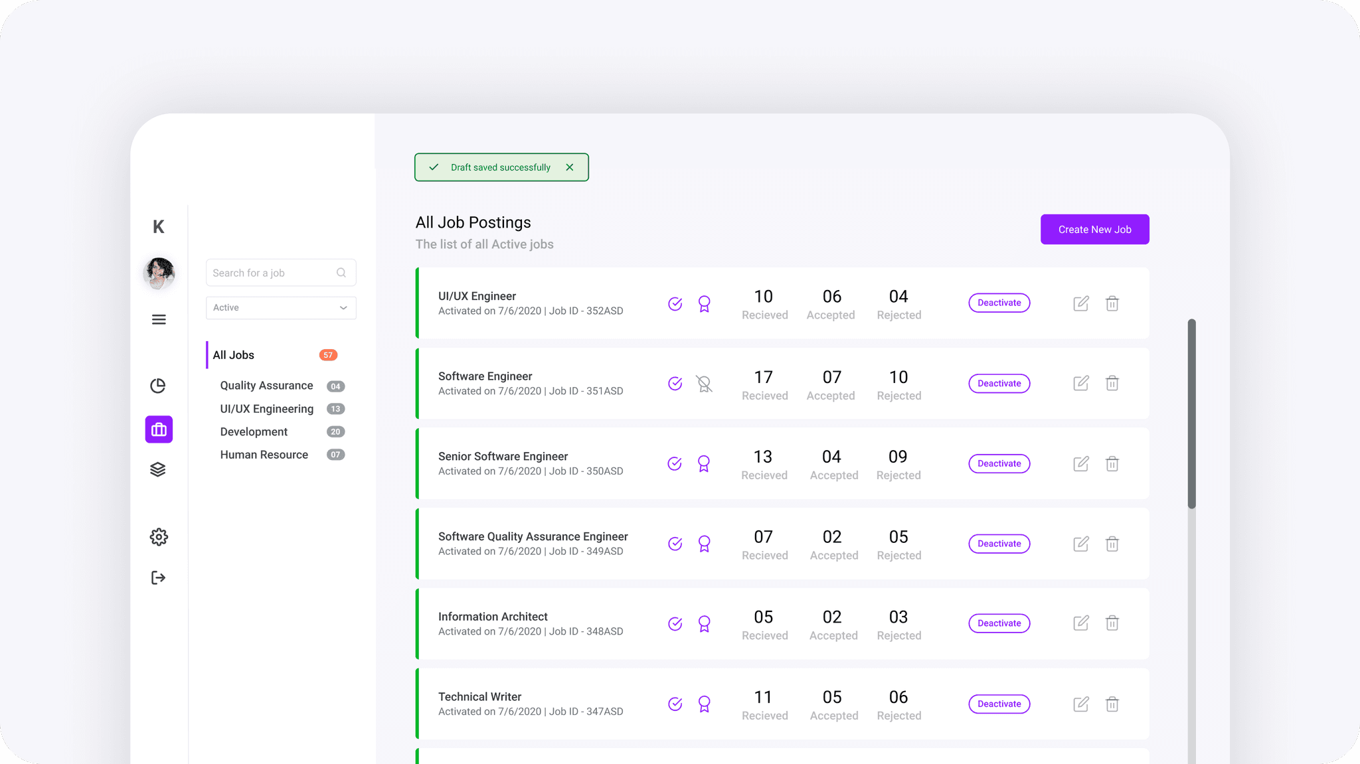The width and height of the screenshot is (1360, 764).
Task: Edit the UI/UX Engineer job posting
Action: pos(1081,303)
